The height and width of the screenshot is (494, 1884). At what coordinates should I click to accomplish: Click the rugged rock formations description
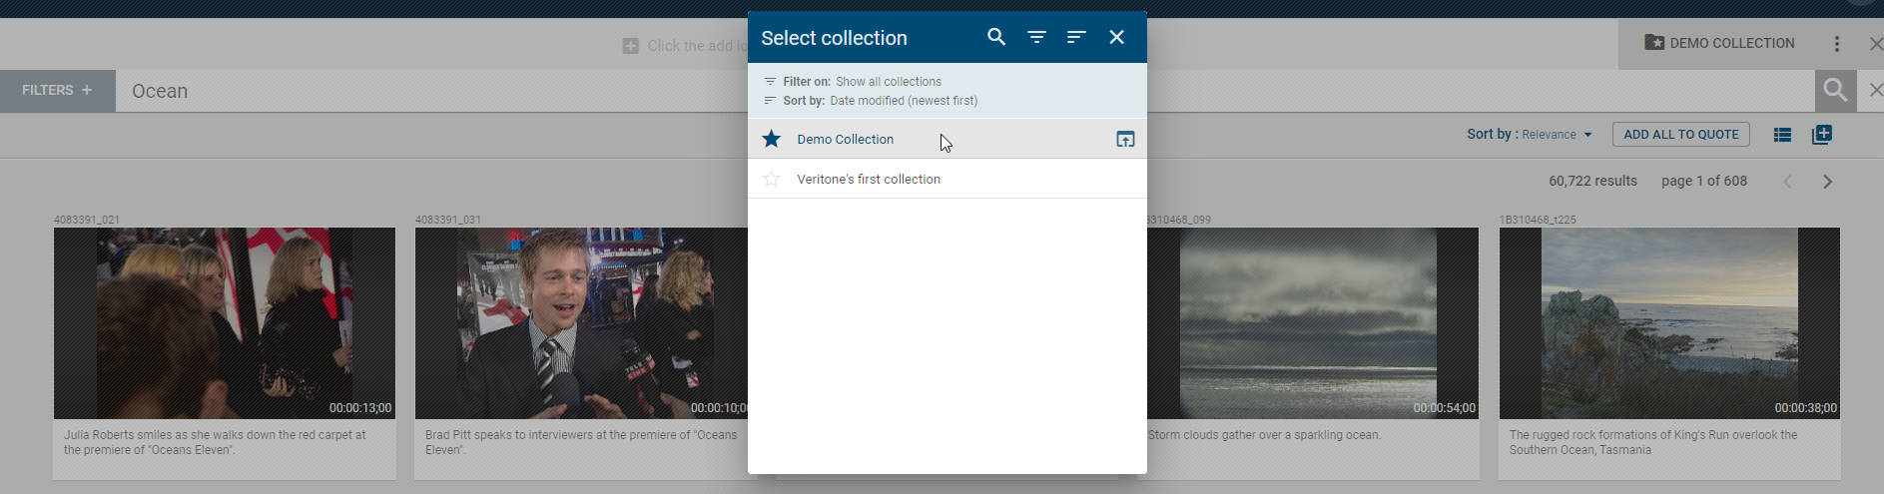1653,442
